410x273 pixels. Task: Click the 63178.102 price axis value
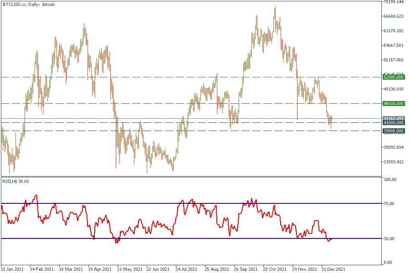coord(394,31)
